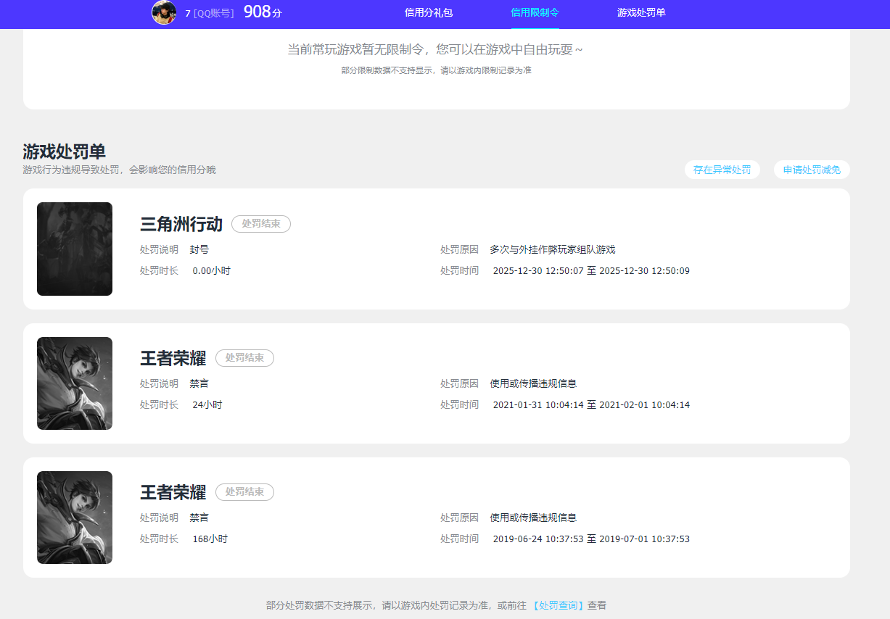Click the user avatar icon in header
The image size is (890, 619).
coord(164,13)
